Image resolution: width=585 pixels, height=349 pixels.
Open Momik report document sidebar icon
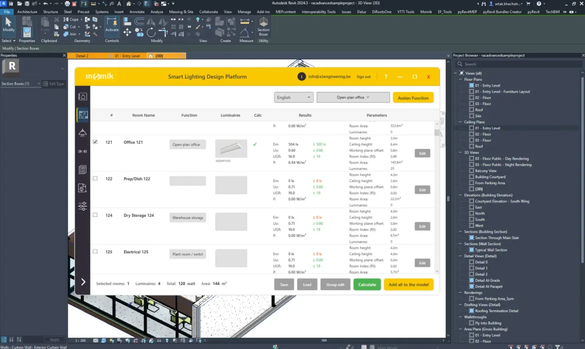click(83, 170)
